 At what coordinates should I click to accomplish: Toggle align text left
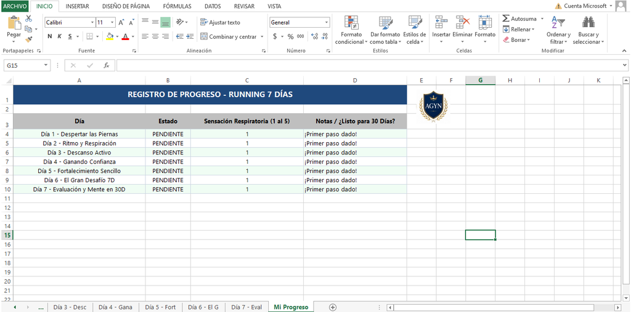point(145,36)
